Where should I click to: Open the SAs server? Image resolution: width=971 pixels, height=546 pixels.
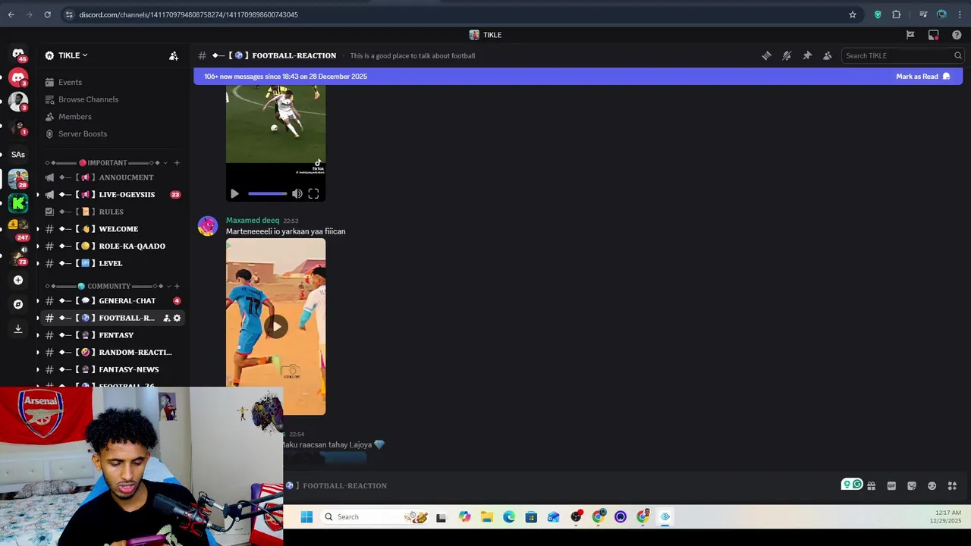tap(18, 154)
